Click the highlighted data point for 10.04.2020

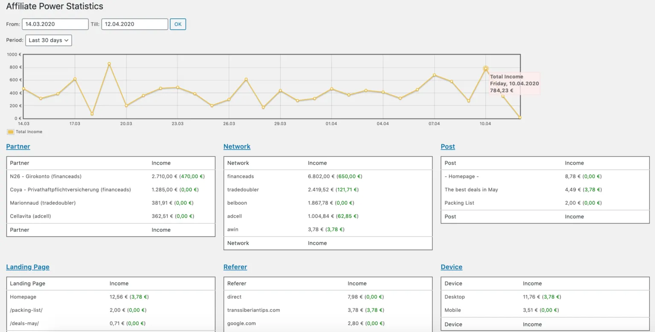click(x=486, y=67)
